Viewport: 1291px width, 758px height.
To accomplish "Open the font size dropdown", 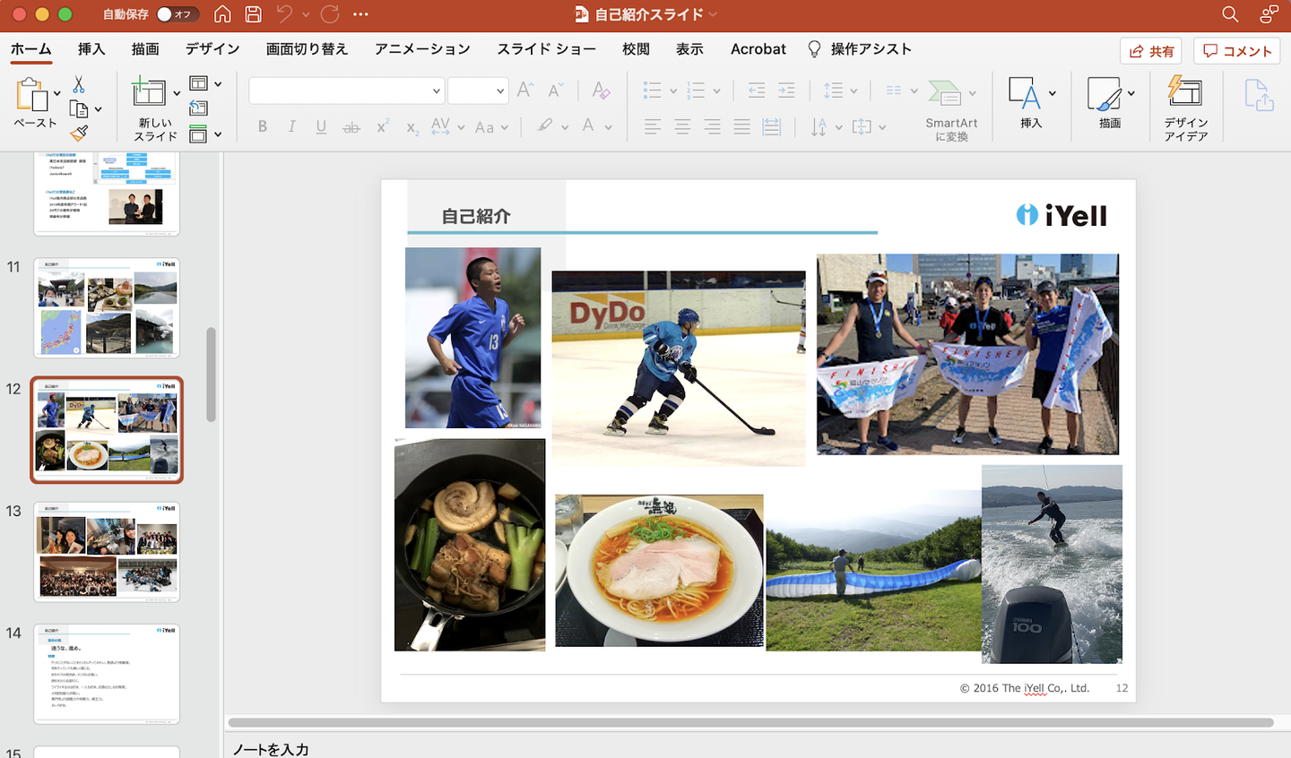I will point(499,90).
